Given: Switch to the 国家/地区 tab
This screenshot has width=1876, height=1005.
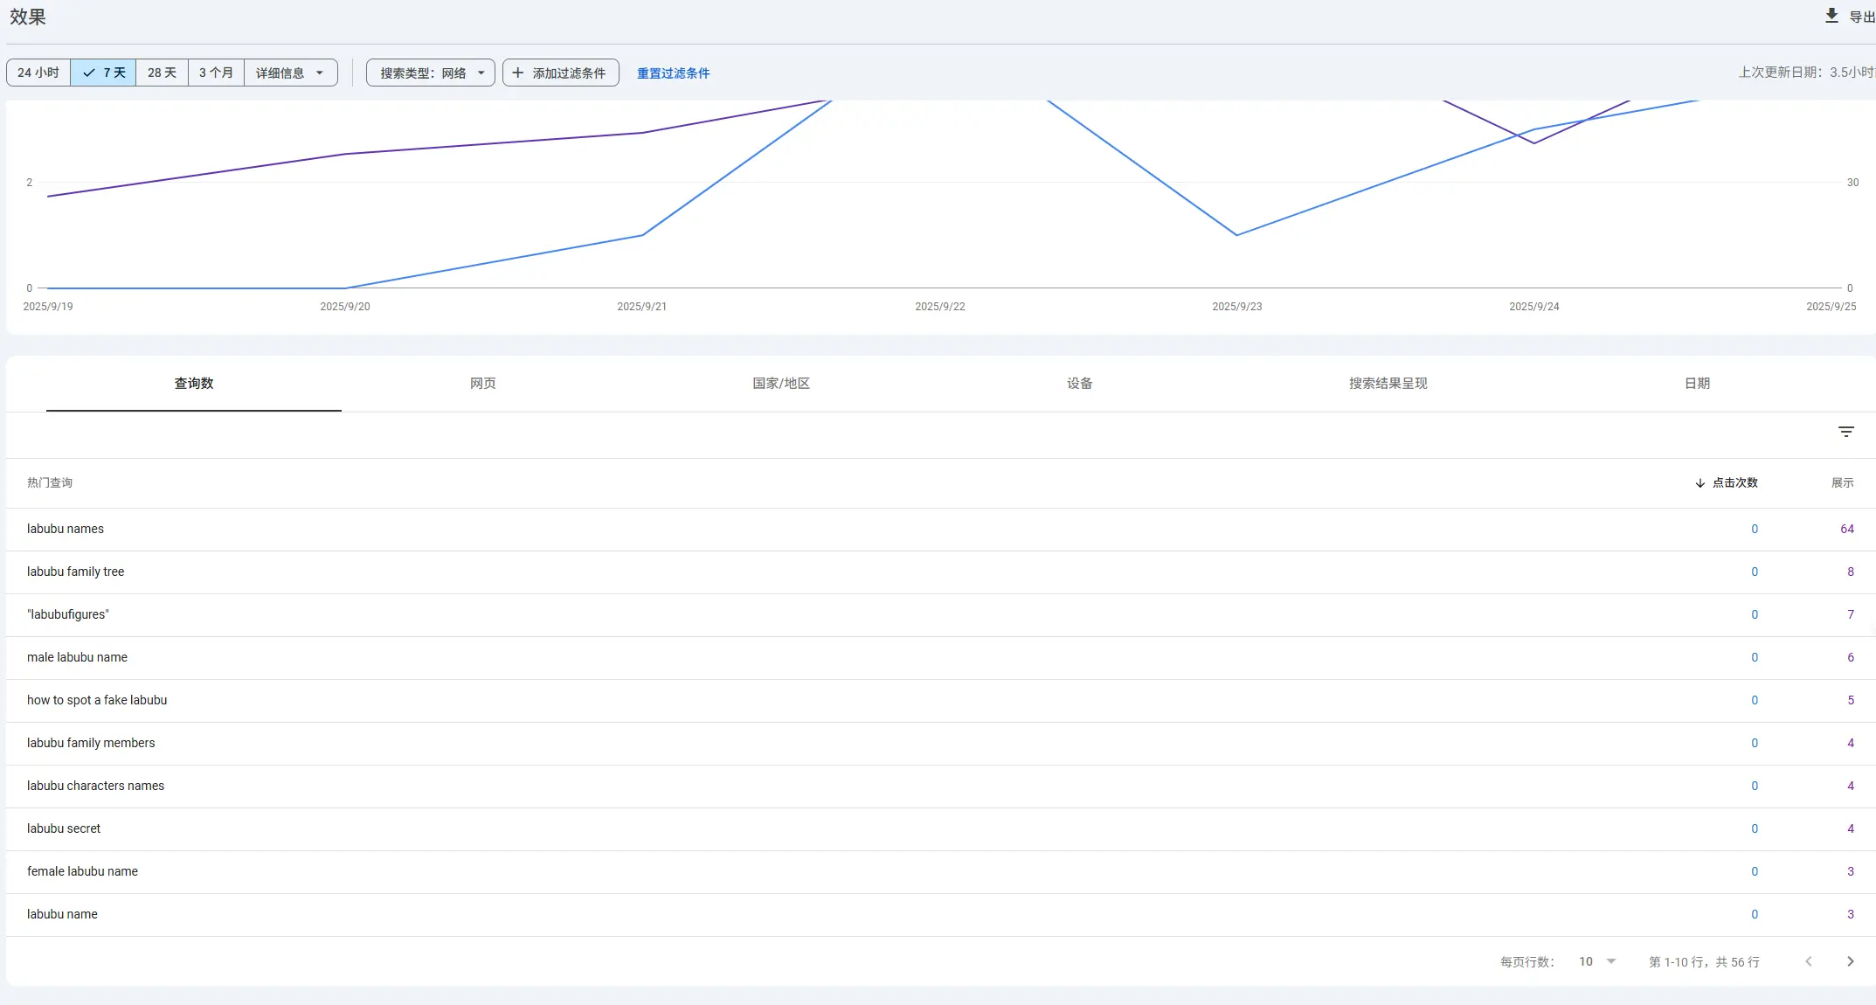Looking at the screenshot, I should point(781,384).
